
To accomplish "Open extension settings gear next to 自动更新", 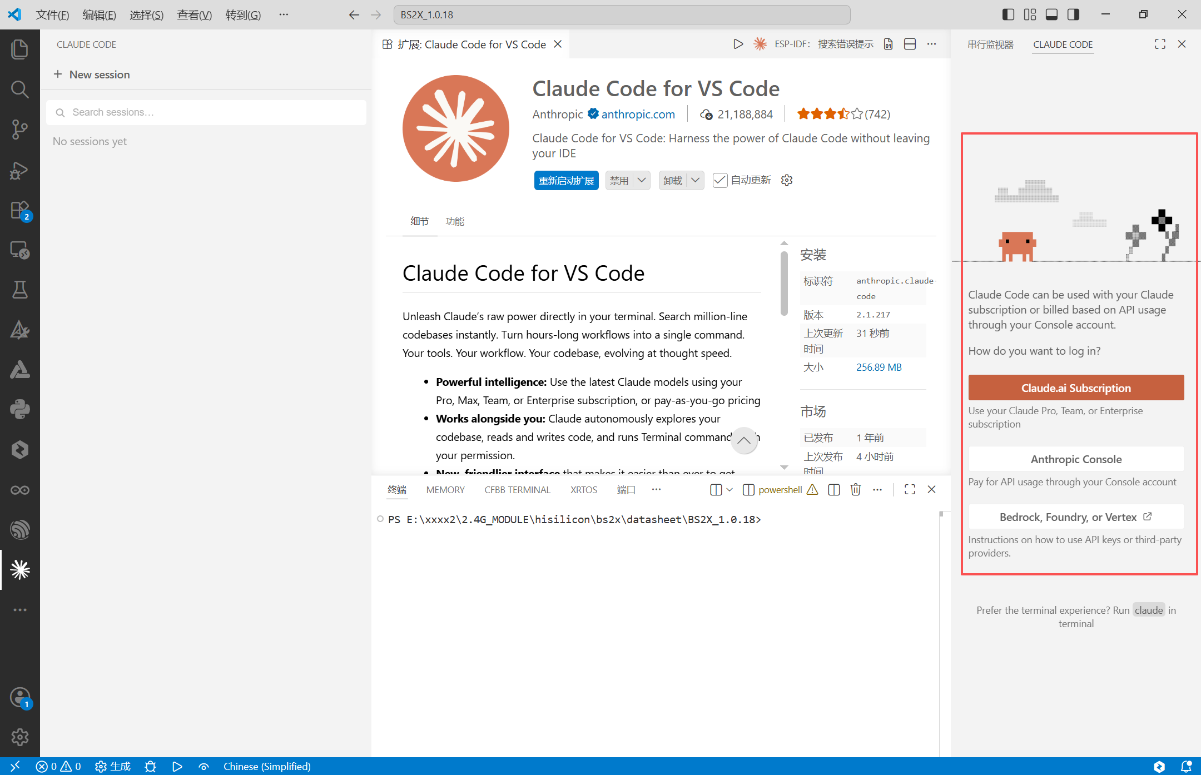I will (787, 180).
